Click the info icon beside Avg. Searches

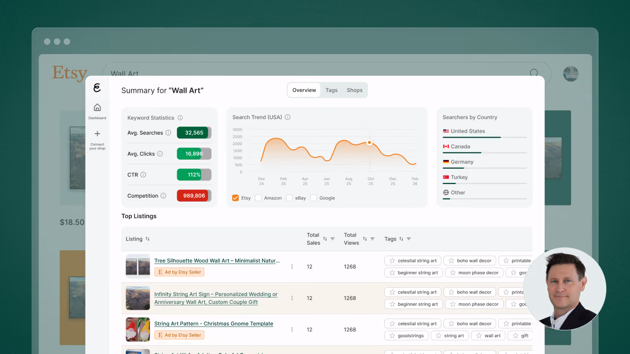click(x=168, y=133)
